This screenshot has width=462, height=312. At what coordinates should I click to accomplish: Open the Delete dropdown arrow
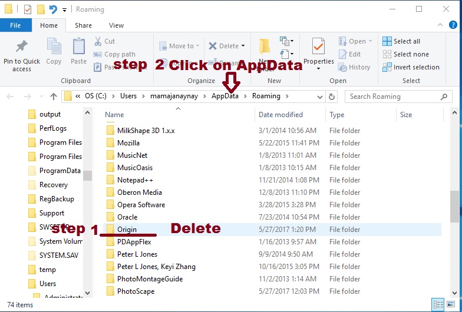(x=243, y=46)
